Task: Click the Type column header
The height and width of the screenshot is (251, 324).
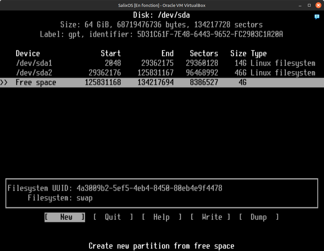Action: click(x=259, y=54)
